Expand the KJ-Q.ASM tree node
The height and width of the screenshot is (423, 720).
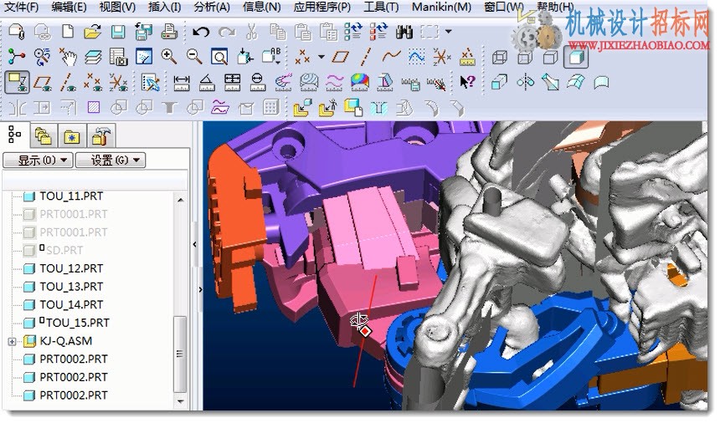pyautogui.click(x=12, y=341)
